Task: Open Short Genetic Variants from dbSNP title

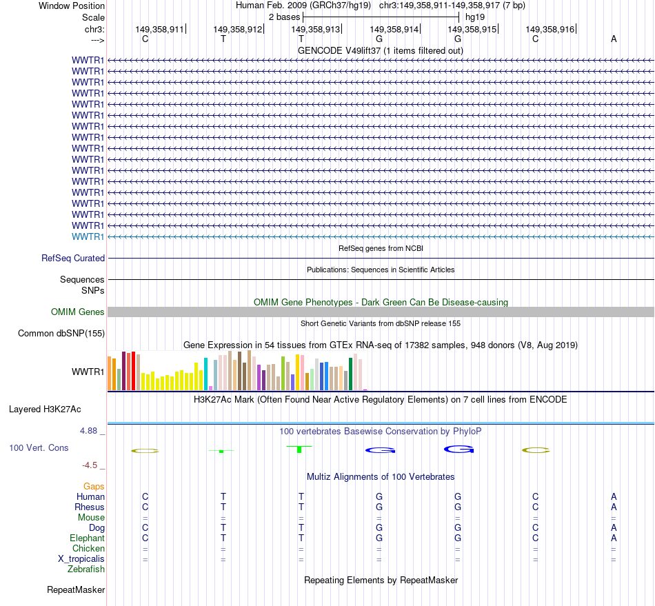Action: point(380,323)
